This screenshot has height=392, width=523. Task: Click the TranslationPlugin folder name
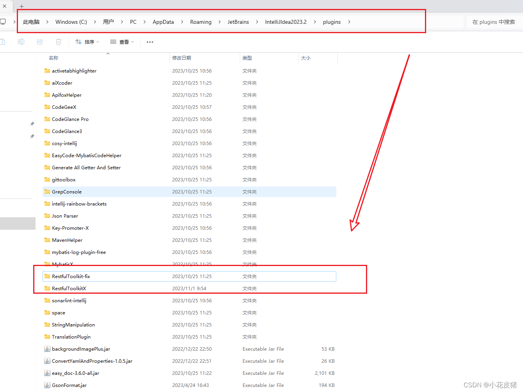tap(71, 337)
